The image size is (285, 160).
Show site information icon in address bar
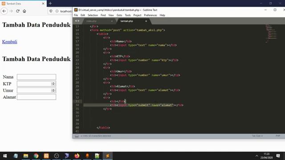(x=57, y=11)
